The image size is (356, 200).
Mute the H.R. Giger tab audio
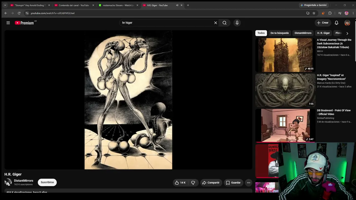(177, 5)
